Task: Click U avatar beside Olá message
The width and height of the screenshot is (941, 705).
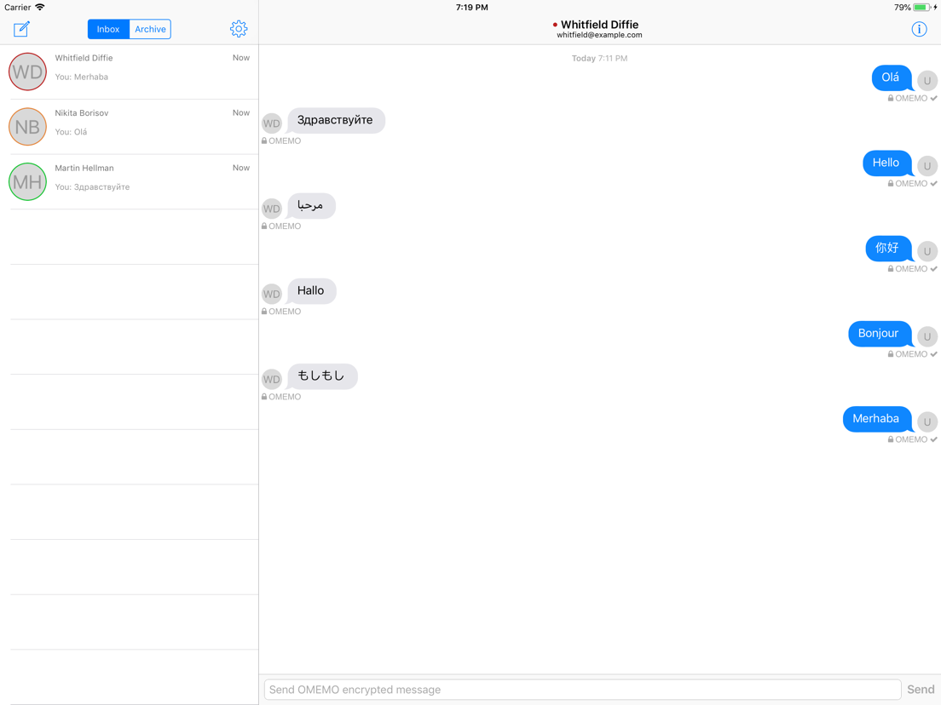Action: click(x=927, y=81)
